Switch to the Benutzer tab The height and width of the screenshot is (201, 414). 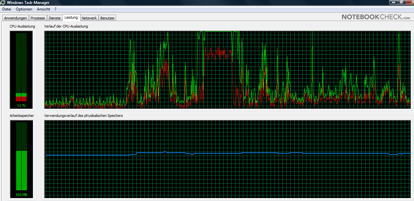pos(107,18)
